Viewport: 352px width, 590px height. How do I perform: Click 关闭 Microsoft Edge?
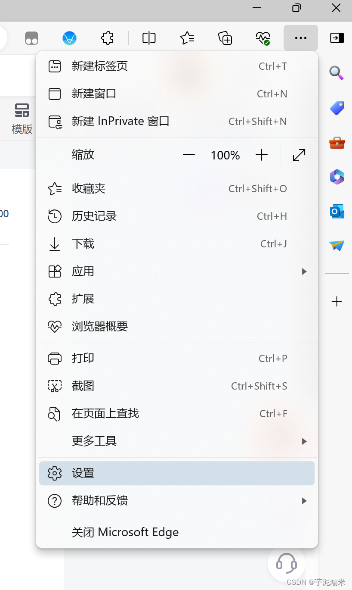tap(177, 532)
